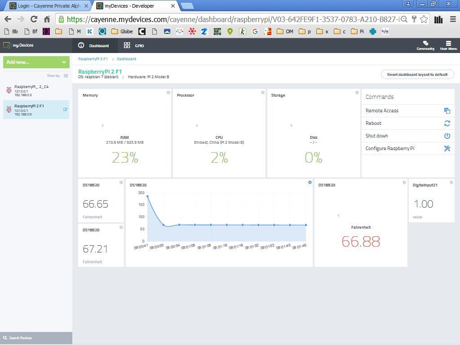Click the first data point on DS18B20 chart
This screenshot has width=460, height=345.
147,196
